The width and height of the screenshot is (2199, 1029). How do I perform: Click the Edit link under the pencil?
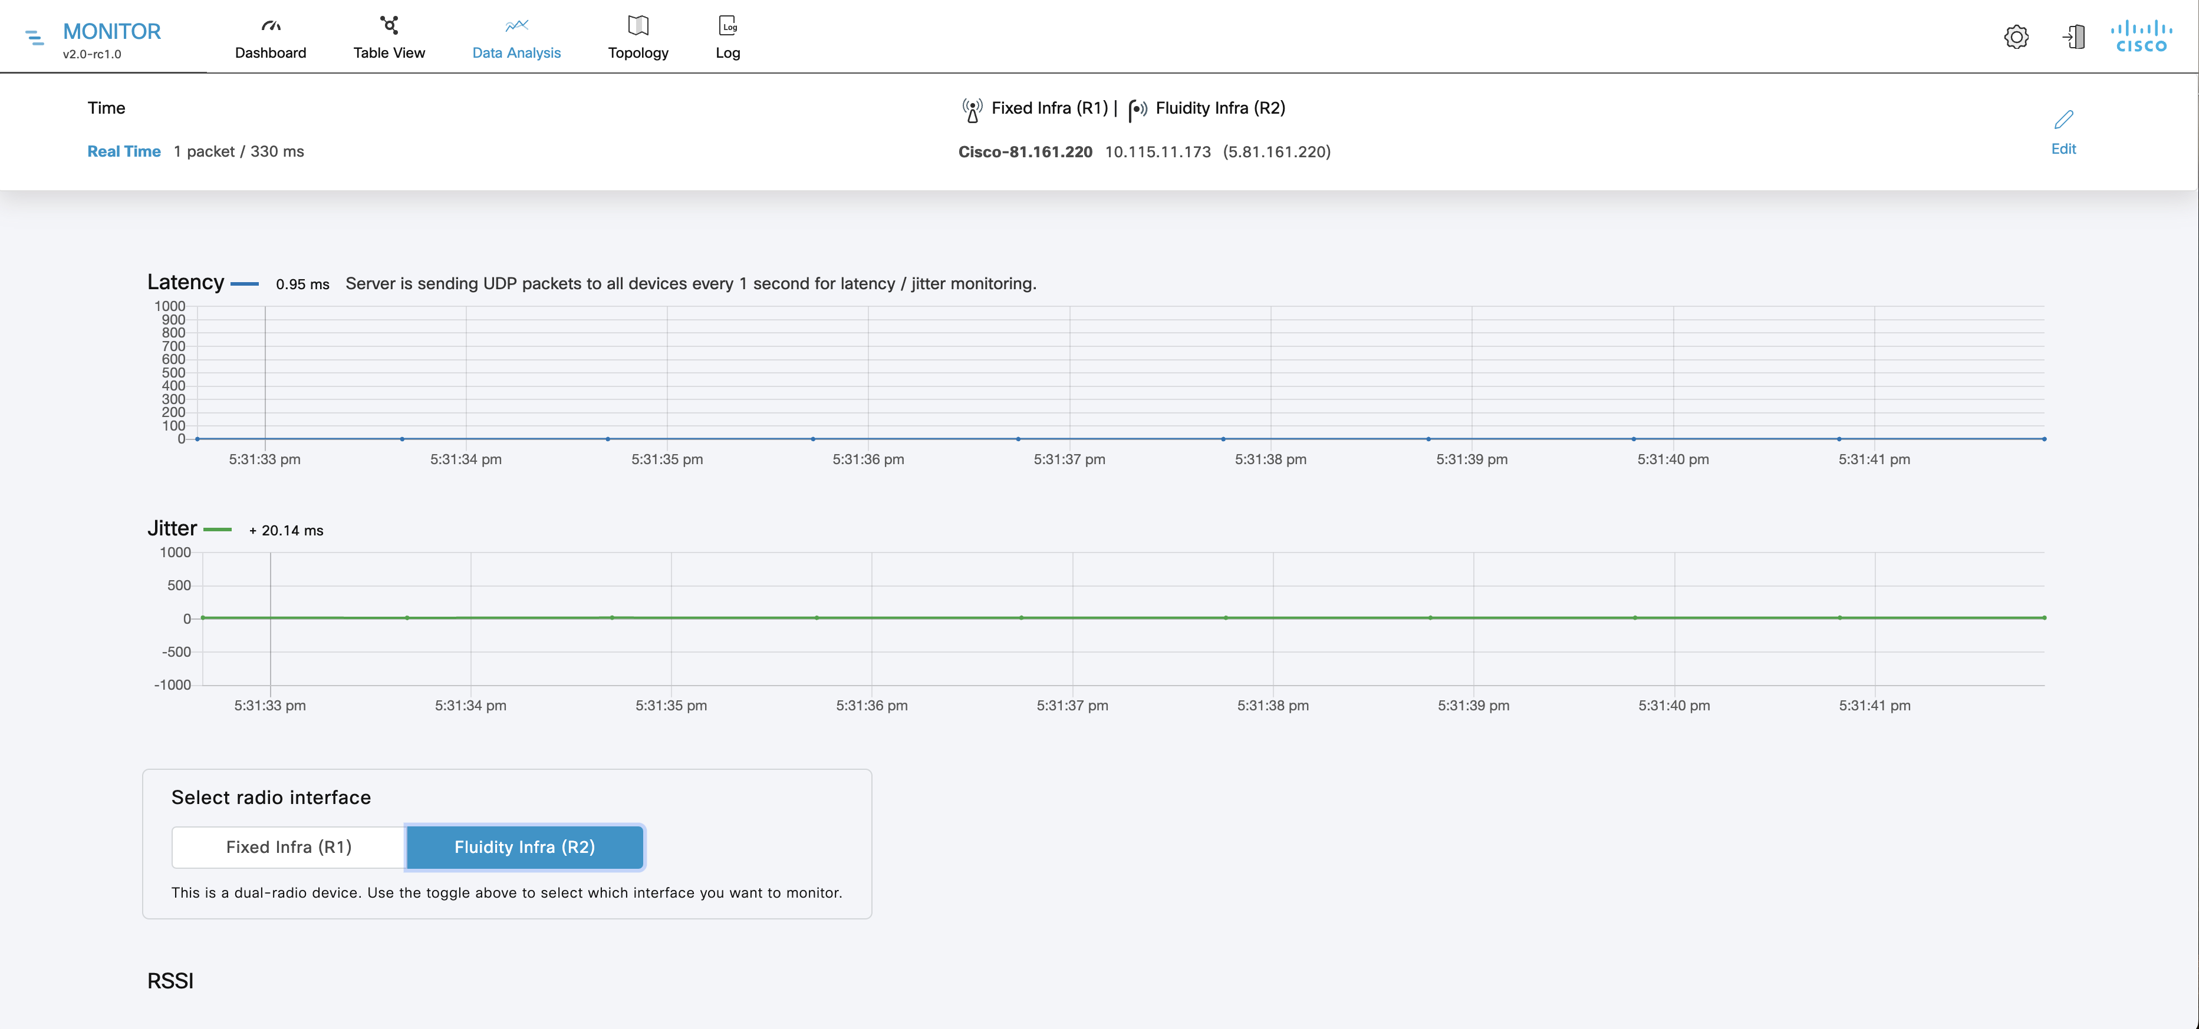click(x=2063, y=148)
